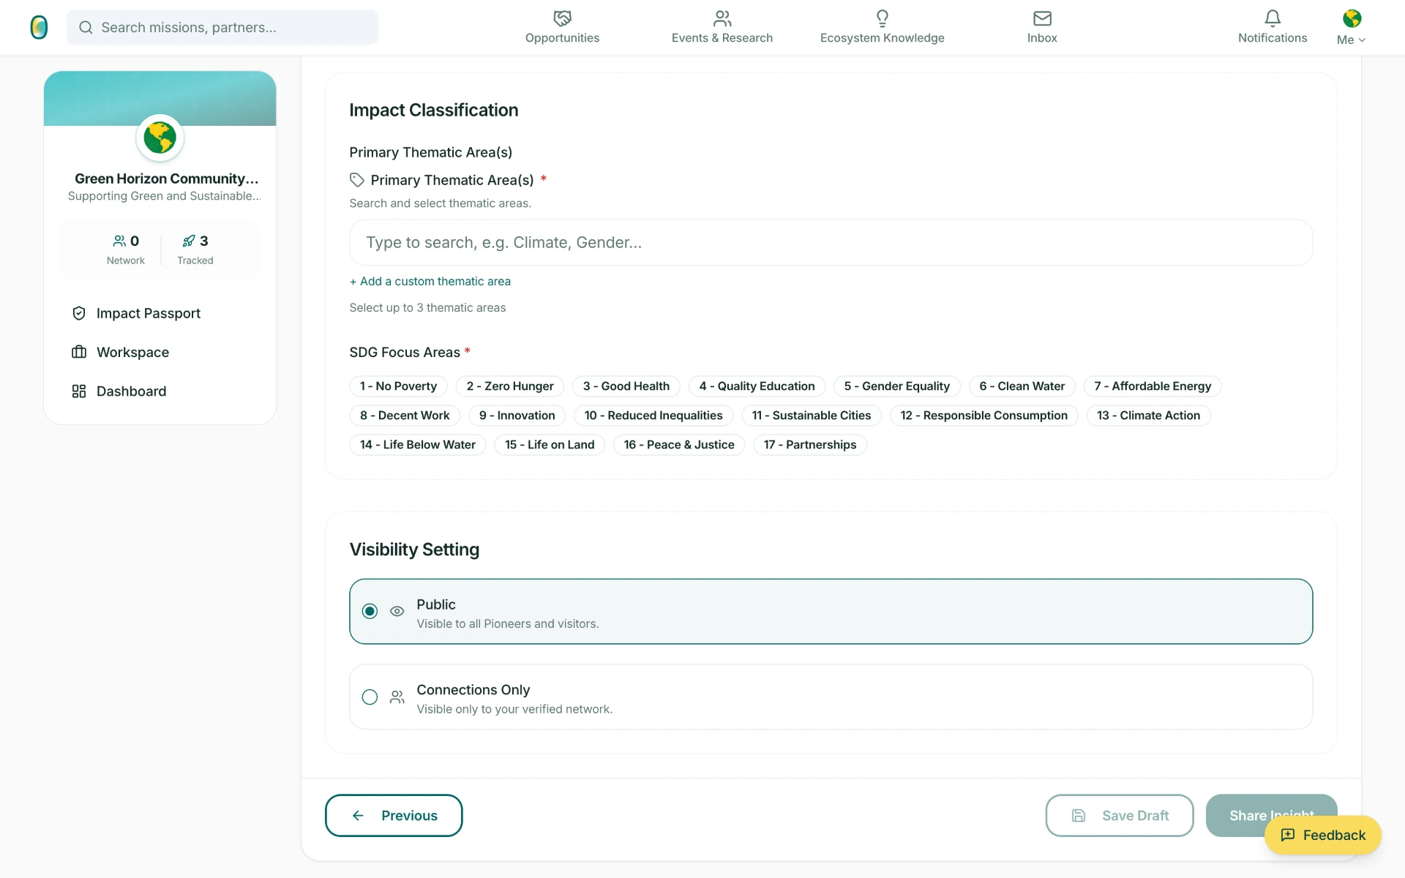Image resolution: width=1405 pixels, height=878 pixels.
Task: Toggle the 9 - Innovation chip
Action: coord(517,416)
